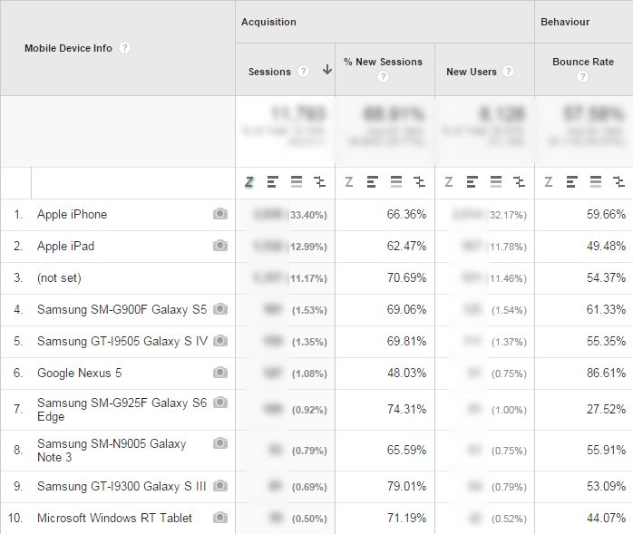Screen dimensions: 633x534
Task: Click the 33.40% sessions share value
Action: pyautogui.click(x=308, y=215)
